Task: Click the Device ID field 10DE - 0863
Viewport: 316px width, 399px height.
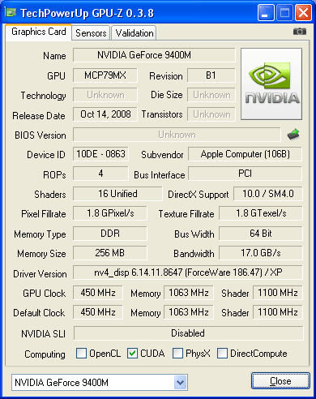Action: tap(100, 154)
